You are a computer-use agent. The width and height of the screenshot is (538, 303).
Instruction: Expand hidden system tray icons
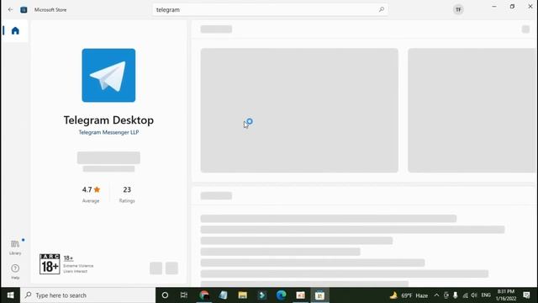tap(436, 295)
